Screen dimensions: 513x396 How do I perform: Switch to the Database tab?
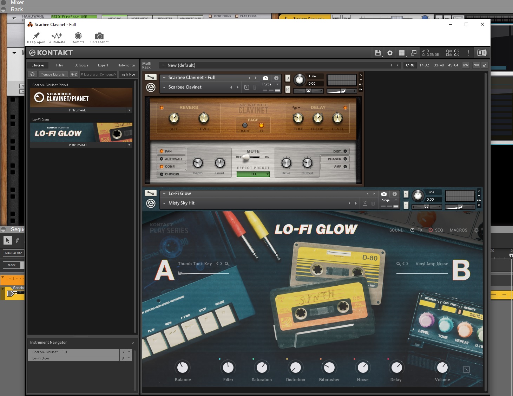click(81, 65)
